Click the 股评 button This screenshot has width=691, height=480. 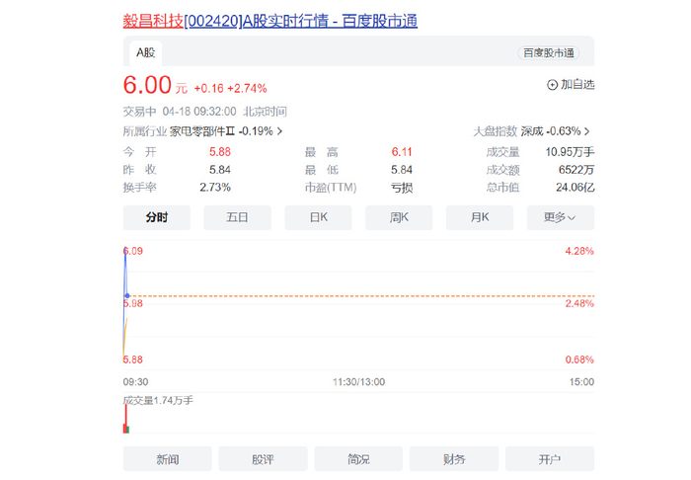[264, 459]
